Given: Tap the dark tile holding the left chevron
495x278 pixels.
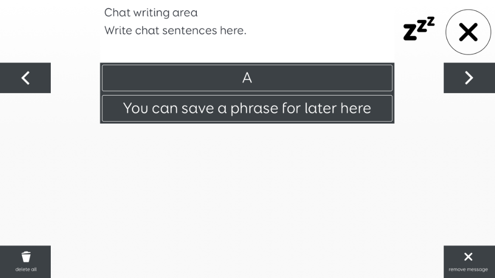Looking at the screenshot, I should click(x=25, y=78).
